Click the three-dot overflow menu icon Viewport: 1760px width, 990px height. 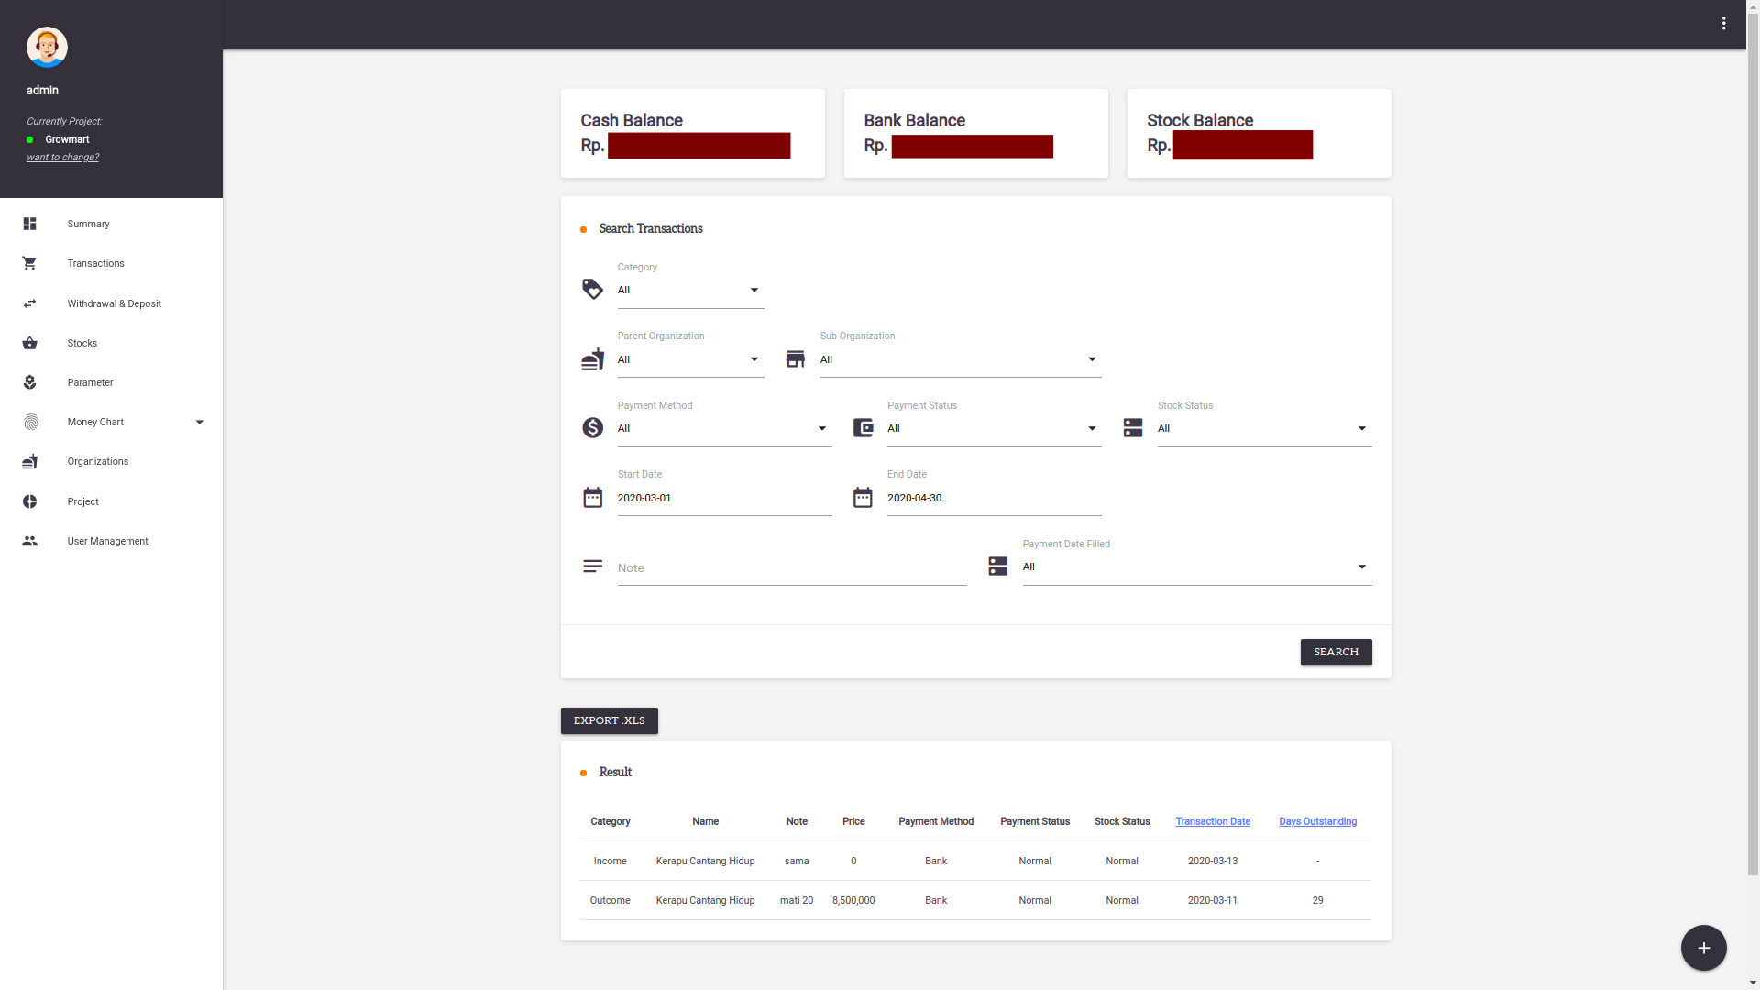tap(1723, 24)
